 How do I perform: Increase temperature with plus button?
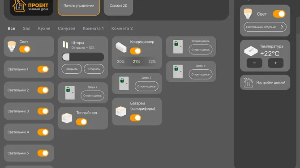point(276,63)
